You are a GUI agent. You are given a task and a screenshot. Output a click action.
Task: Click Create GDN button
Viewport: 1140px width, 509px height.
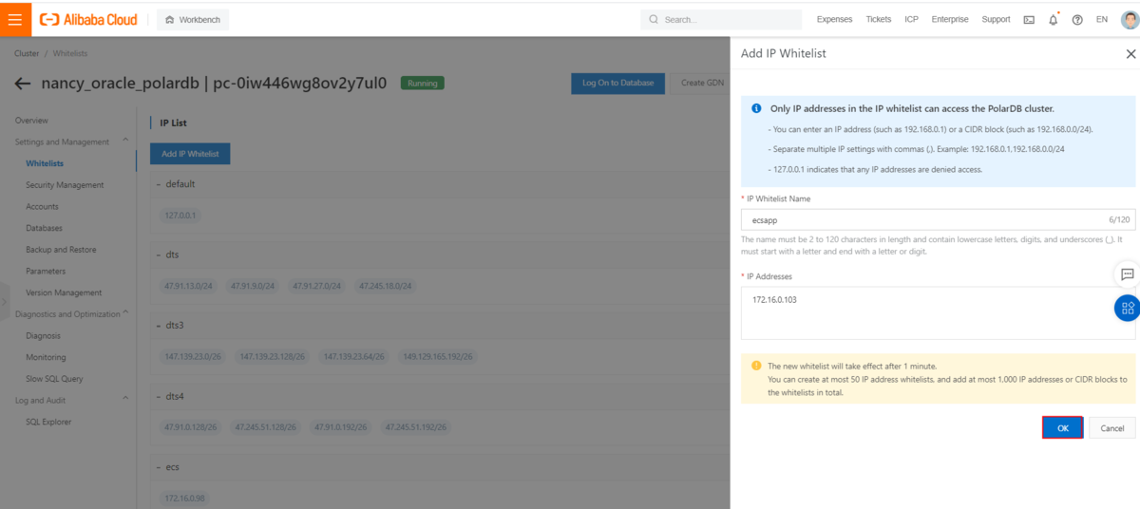coord(702,83)
